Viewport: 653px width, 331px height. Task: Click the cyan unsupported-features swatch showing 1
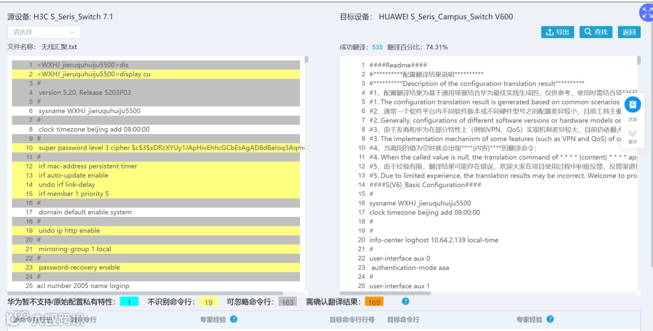(129, 302)
